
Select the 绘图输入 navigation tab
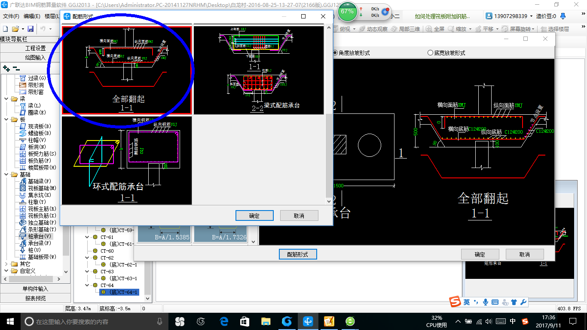point(35,57)
